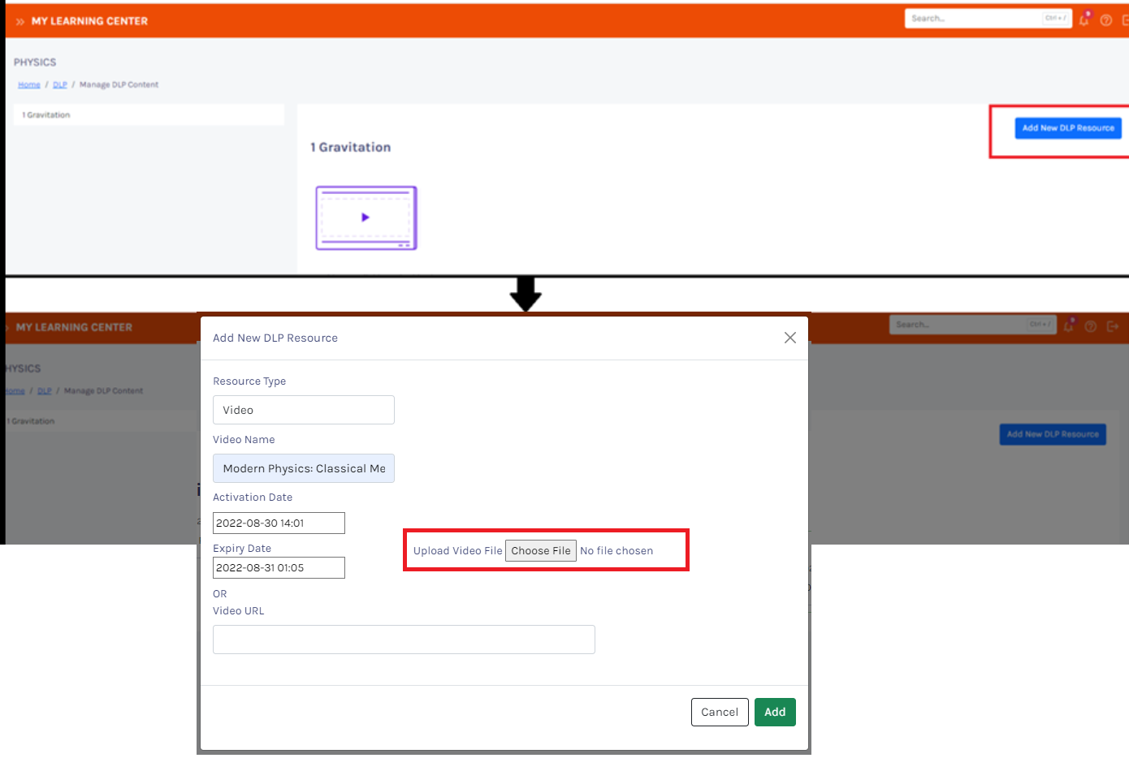Open the Resource Type dropdown showing Video

tap(303, 410)
